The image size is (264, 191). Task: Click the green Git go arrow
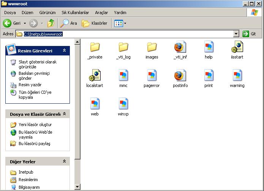(246, 34)
